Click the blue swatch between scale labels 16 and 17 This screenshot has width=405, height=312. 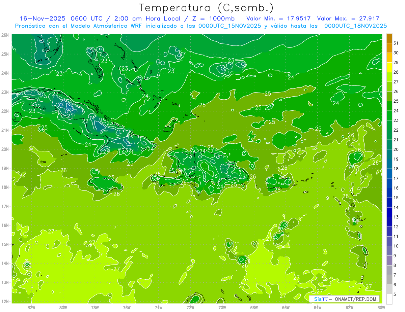[389, 183]
